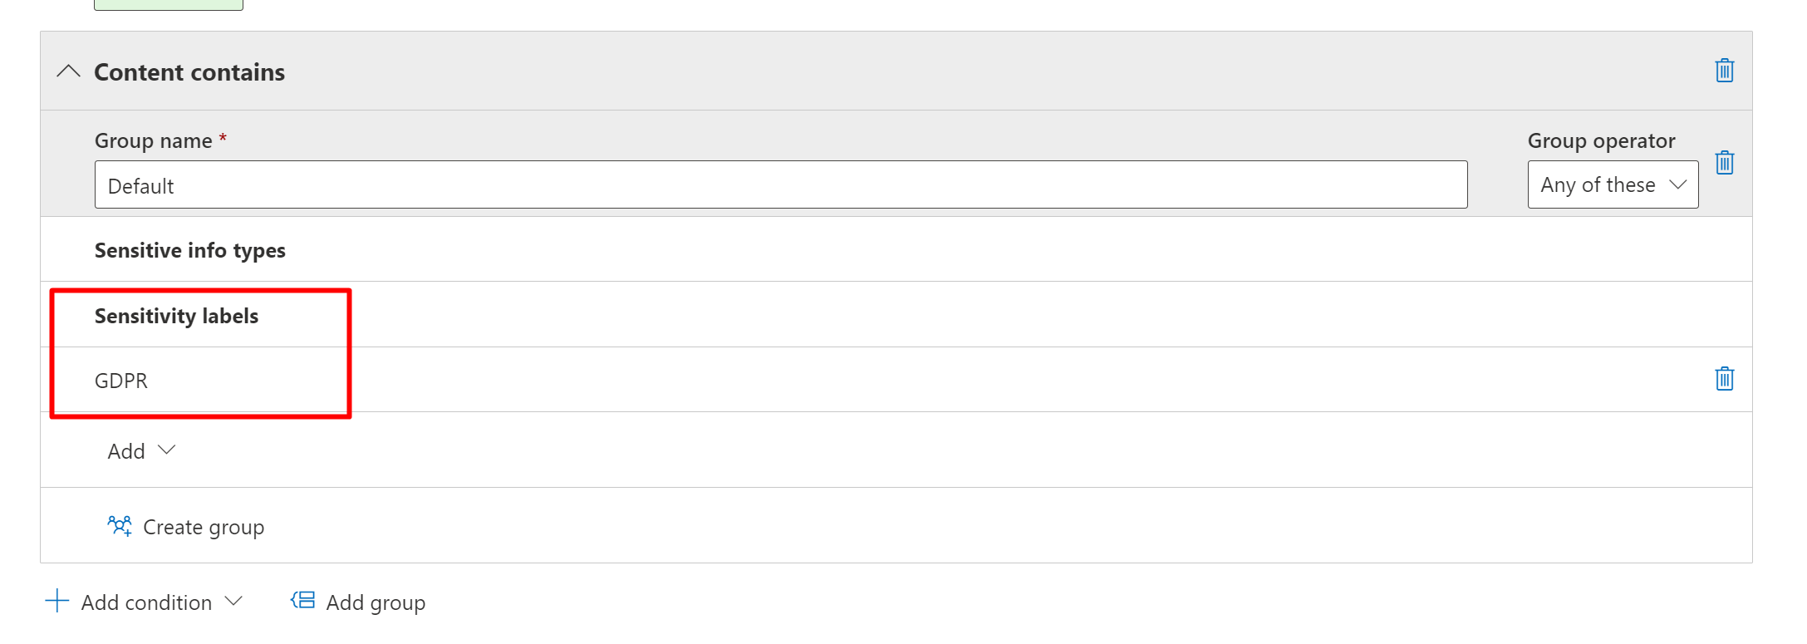Collapse the Content contains section chevron

[68, 71]
